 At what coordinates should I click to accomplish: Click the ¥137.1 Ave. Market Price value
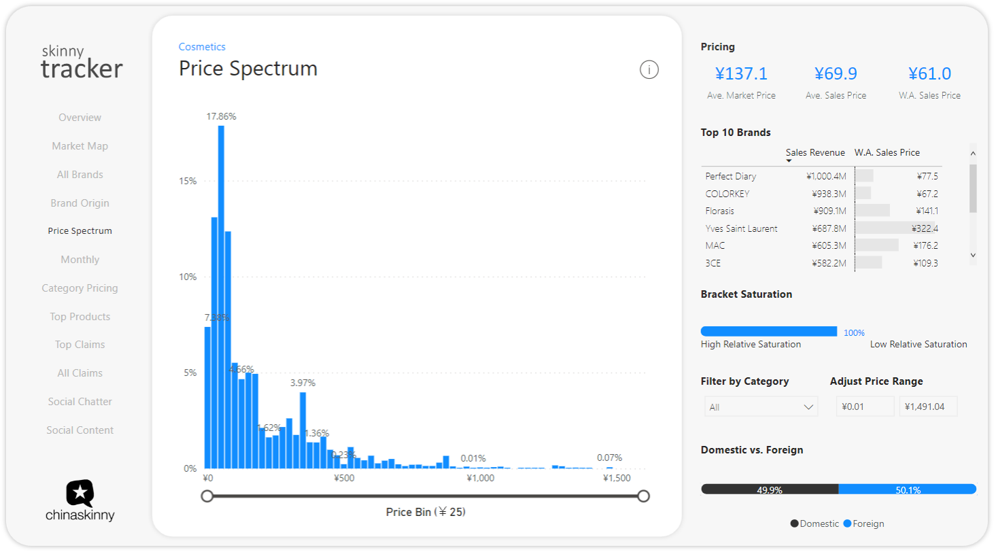coord(741,73)
